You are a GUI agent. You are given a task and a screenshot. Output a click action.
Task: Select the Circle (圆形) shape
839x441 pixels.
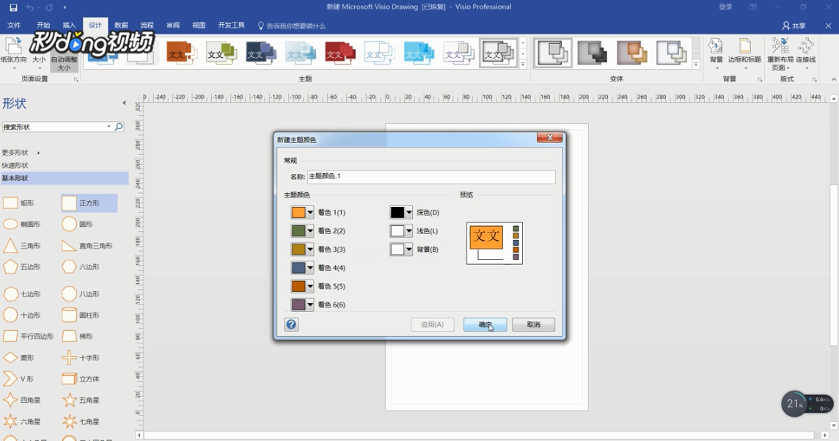78,225
